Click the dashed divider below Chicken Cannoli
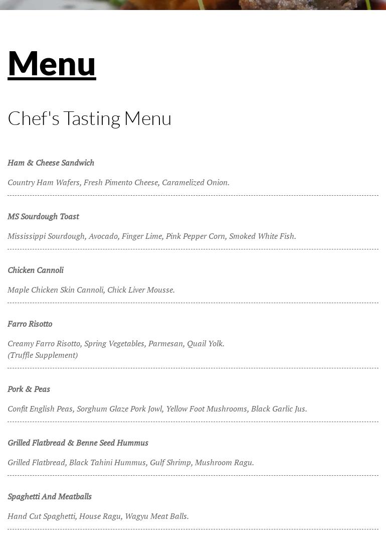 193,303
